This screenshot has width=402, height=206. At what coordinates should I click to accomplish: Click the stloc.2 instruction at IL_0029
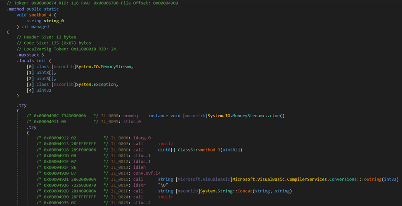142,203
